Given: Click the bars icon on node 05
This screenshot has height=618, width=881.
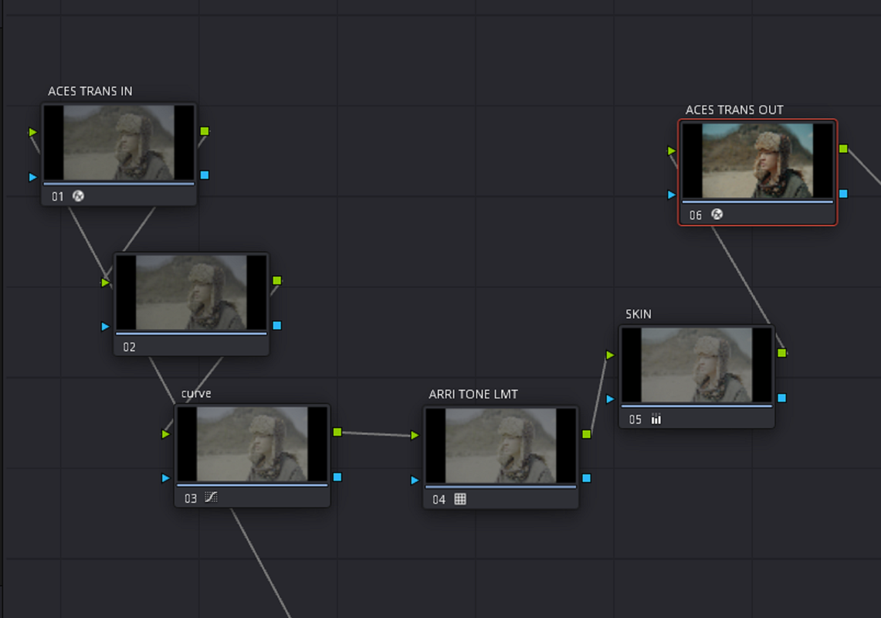Looking at the screenshot, I should (656, 419).
